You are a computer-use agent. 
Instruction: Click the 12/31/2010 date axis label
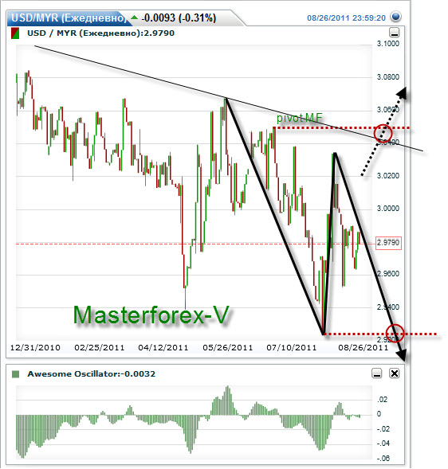click(x=35, y=347)
